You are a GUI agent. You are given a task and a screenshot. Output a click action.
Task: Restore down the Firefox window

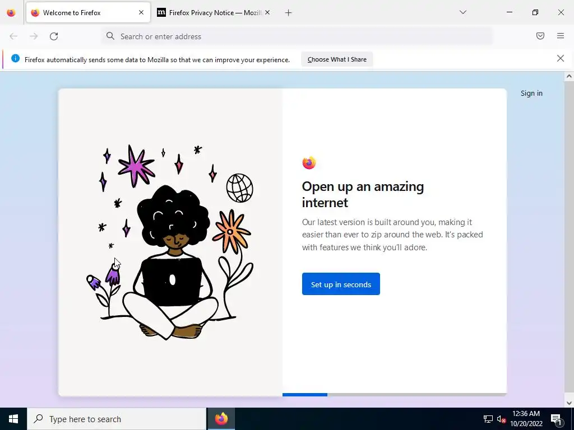(x=535, y=12)
